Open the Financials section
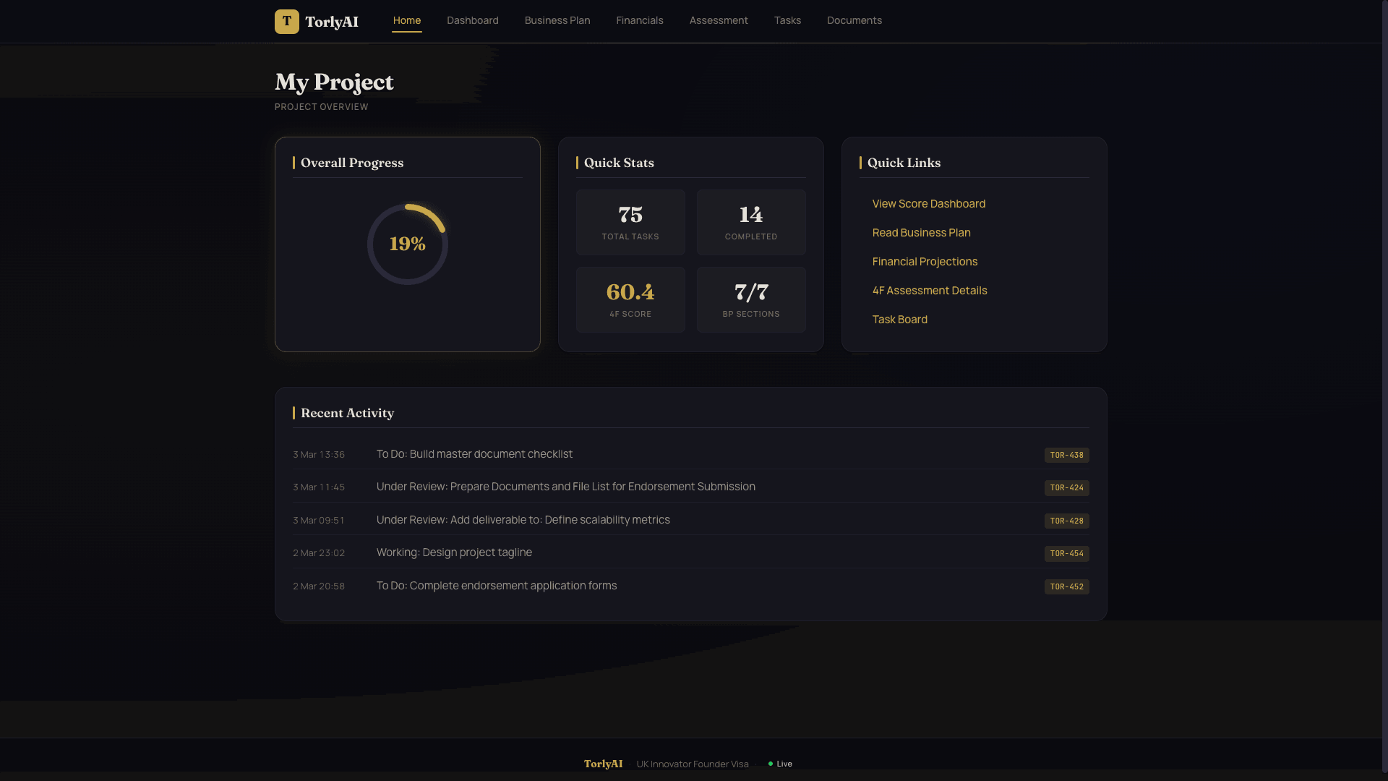Screen dimensions: 1388x781 pyautogui.click(x=639, y=20)
